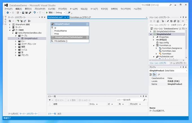192x123 pixels.
Task: Click the Collapse All icon in Solution Explorer
Action: [x=175, y=21]
